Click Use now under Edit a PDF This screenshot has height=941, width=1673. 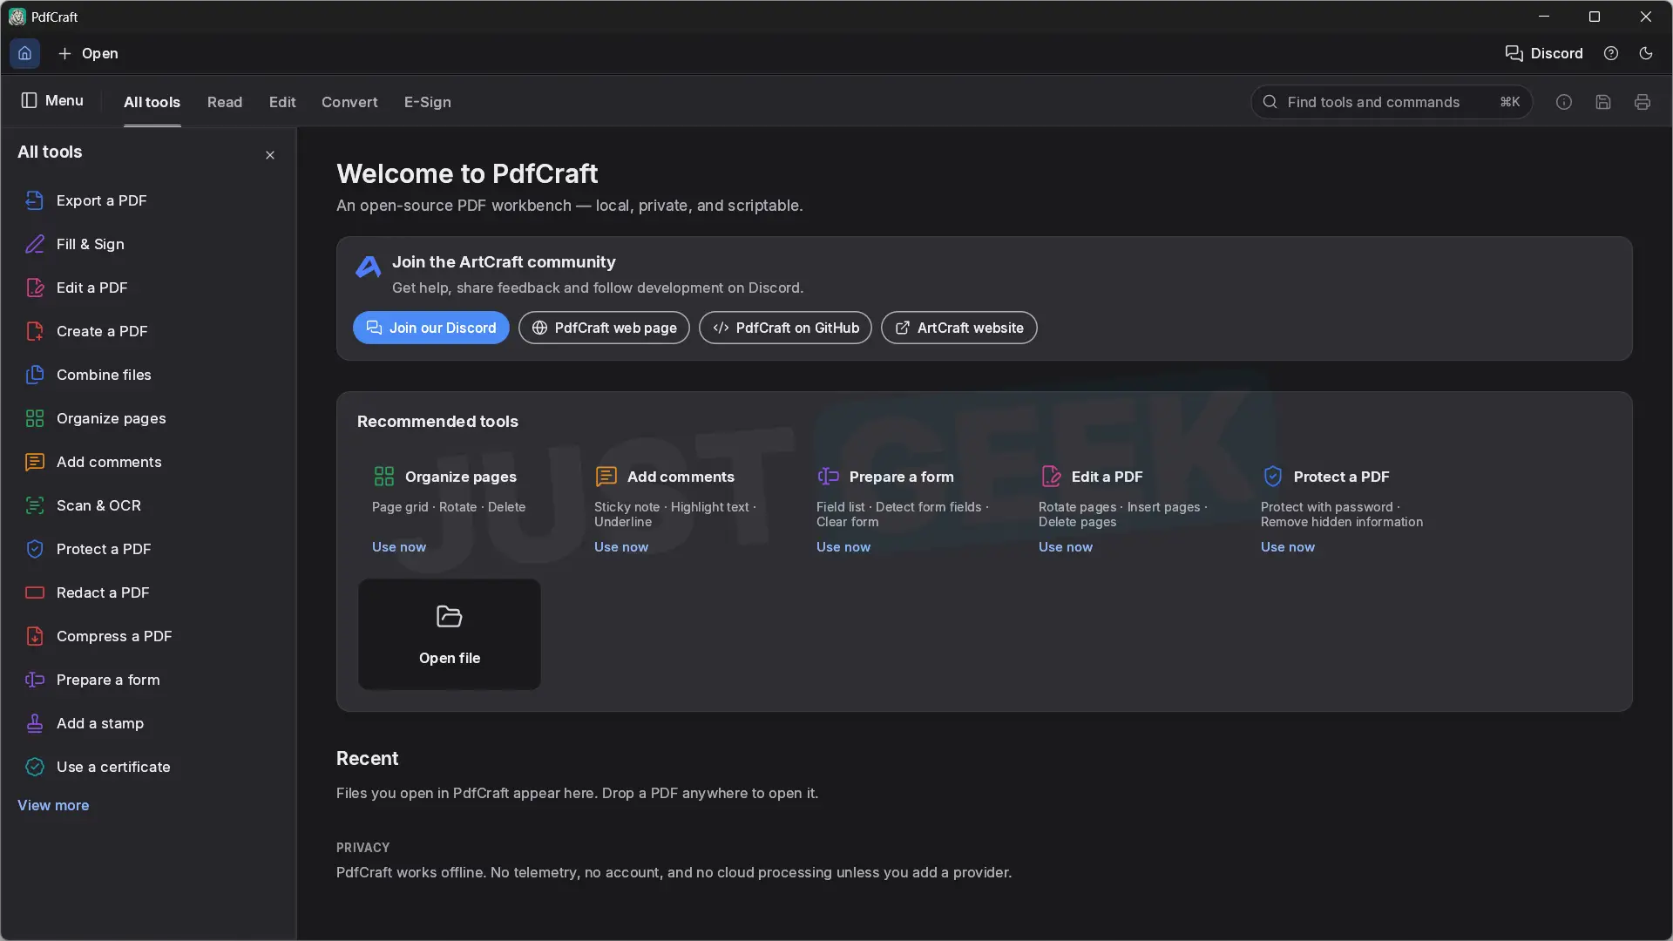point(1066,547)
